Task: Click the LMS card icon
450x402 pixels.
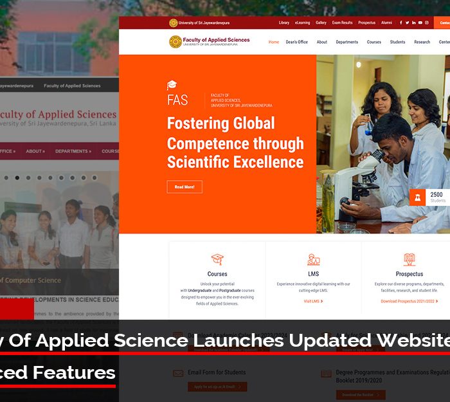Action: click(314, 260)
